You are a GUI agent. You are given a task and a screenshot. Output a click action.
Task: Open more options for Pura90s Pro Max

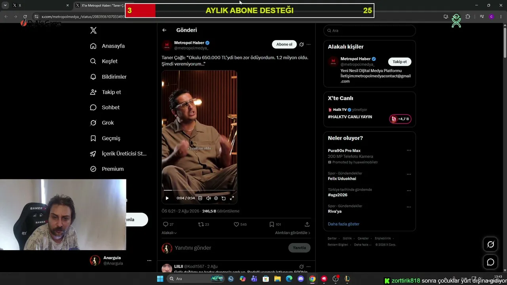409,150
